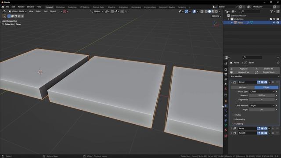Uncheck Collection exclude checkbox
Image resolution: width=281 pixels, height=158 pixels.
point(271,19)
